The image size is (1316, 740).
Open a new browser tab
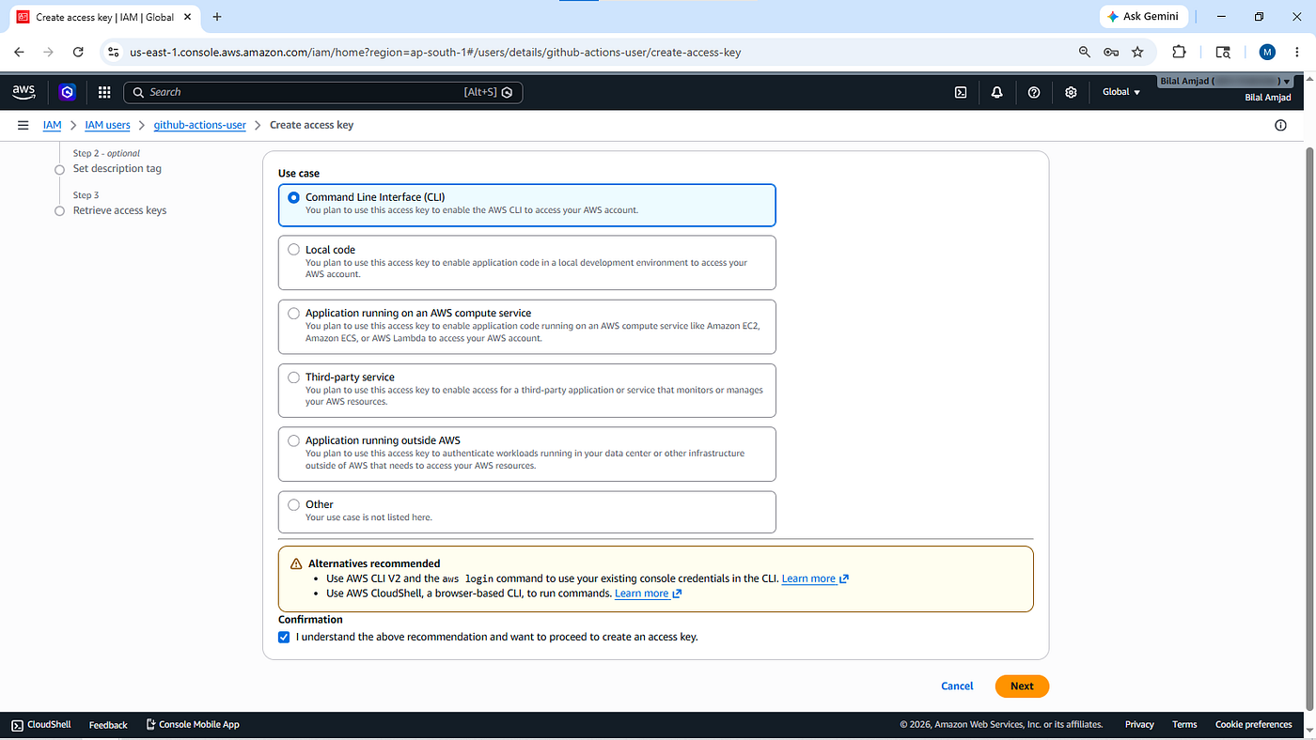coord(217,17)
